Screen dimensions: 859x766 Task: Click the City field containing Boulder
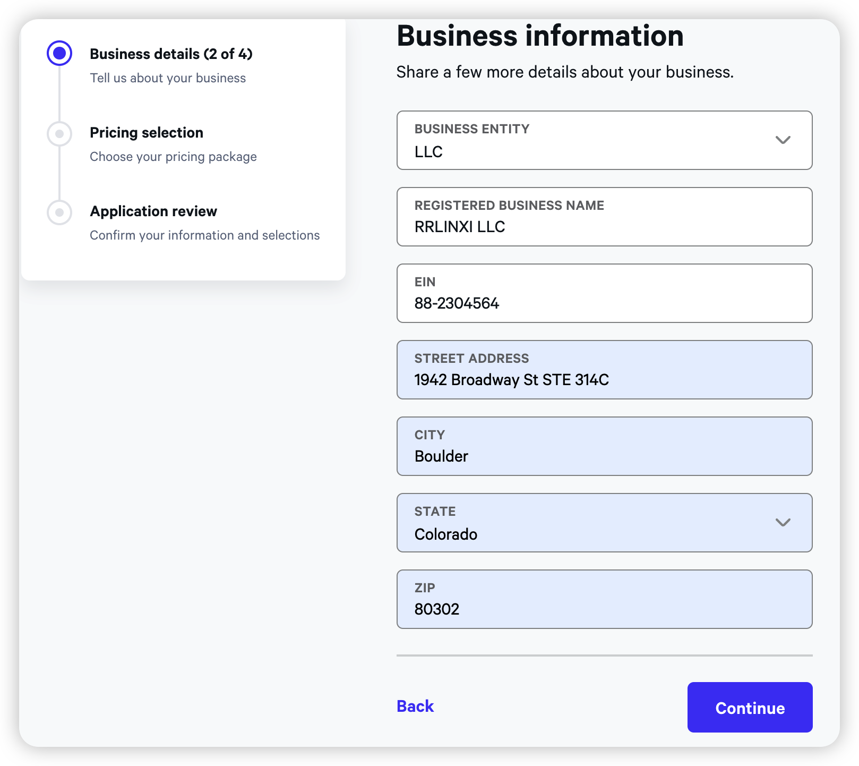(604, 447)
